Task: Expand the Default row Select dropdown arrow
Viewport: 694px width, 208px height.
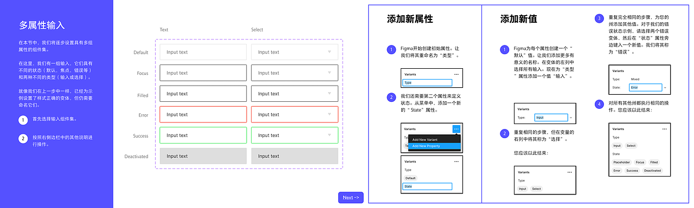Action: click(329, 52)
